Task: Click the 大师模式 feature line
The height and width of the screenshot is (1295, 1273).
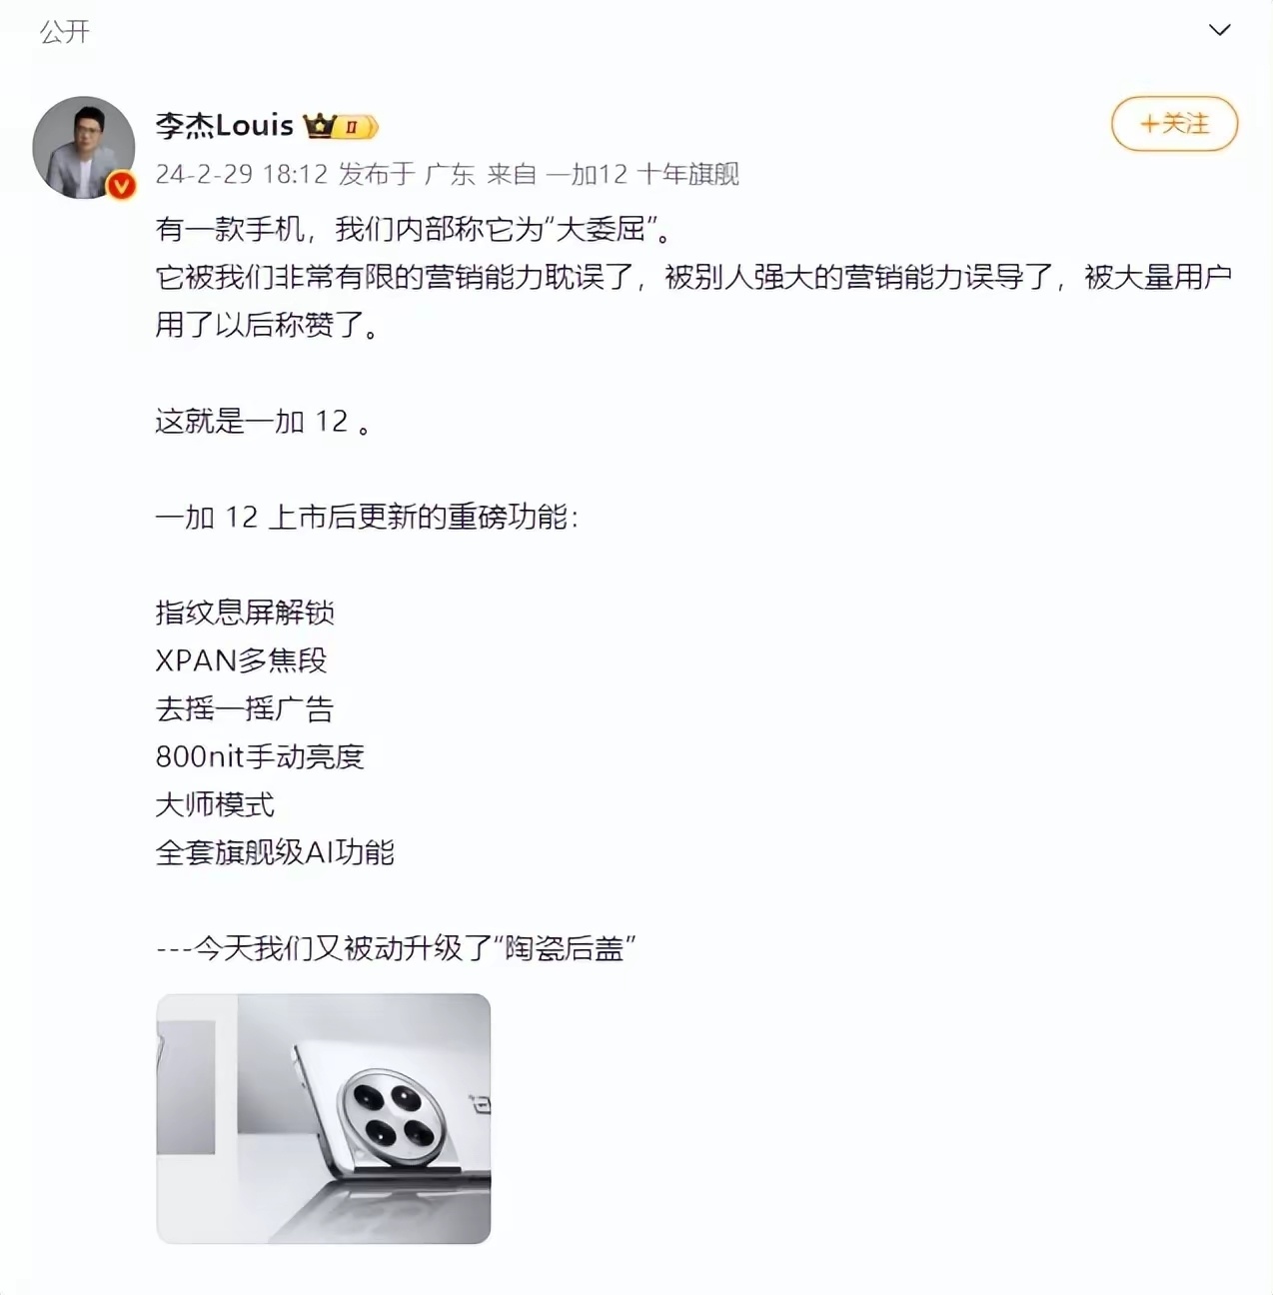Action: (x=215, y=804)
